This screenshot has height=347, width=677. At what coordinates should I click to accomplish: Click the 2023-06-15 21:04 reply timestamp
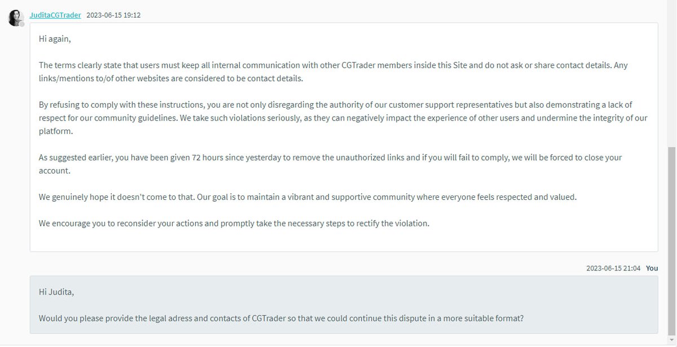point(613,268)
